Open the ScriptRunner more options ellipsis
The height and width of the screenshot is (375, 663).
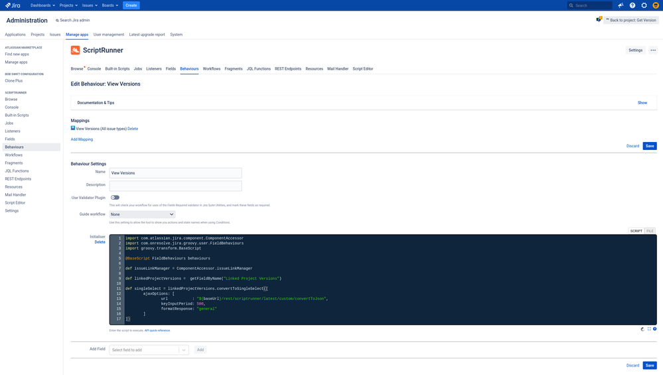pyautogui.click(x=653, y=50)
